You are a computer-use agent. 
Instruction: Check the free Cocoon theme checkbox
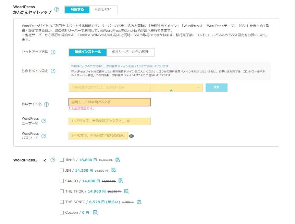click(x=62, y=212)
